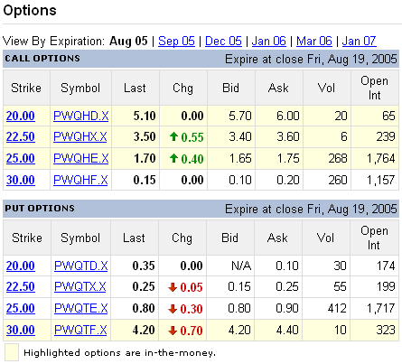
Task: Click volume 260 for PWQHF.X
Action: click(x=338, y=180)
